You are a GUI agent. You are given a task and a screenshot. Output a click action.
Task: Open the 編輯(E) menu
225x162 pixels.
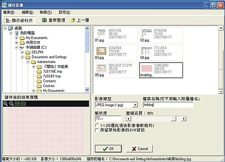[x=27, y=12]
